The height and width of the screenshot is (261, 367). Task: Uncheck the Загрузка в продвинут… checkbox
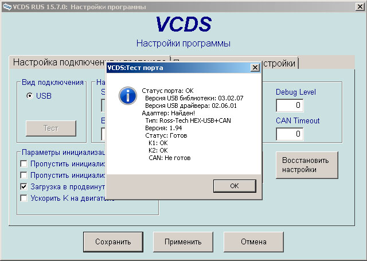click(x=24, y=186)
